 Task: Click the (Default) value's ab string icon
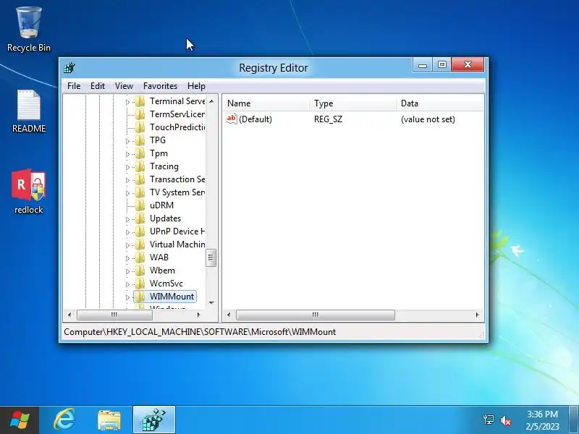pyautogui.click(x=231, y=119)
